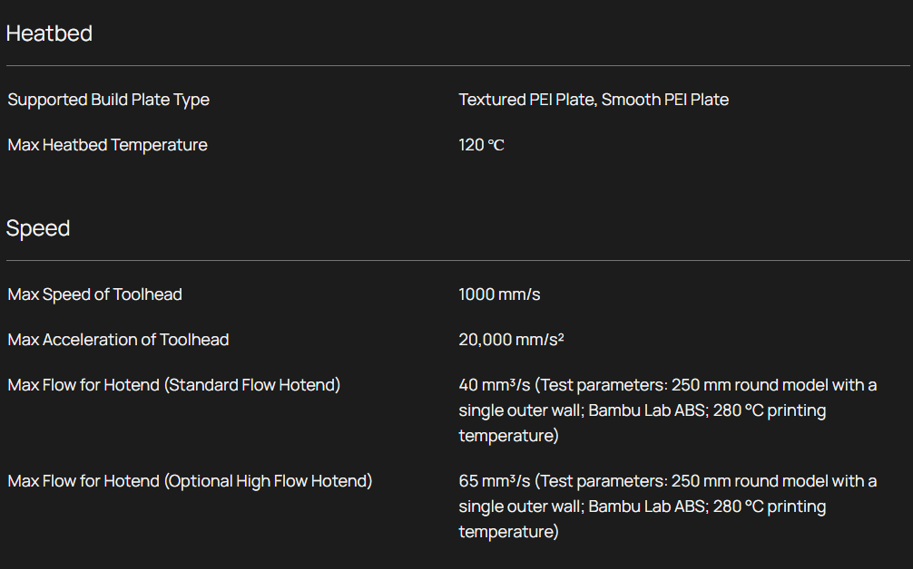Click "single outer wall; Bambu Lab ABS" in High Flow row
Image resolution: width=913 pixels, height=569 pixels.
[582, 506]
